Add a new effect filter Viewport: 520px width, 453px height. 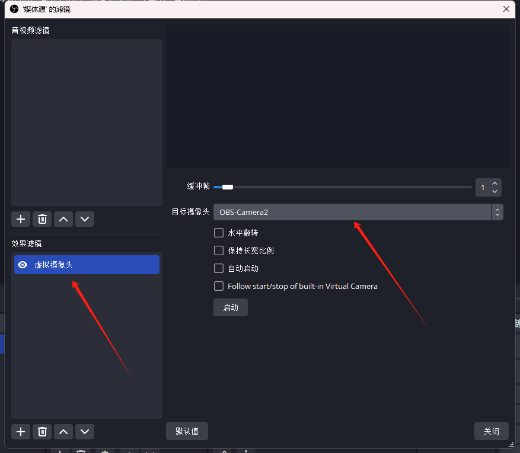[x=21, y=432]
